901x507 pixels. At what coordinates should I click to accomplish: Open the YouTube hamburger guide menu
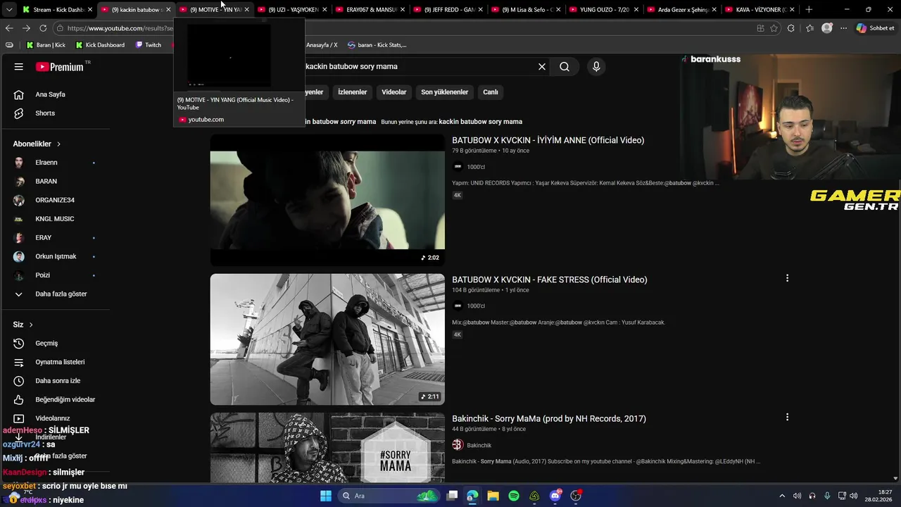(x=19, y=67)
